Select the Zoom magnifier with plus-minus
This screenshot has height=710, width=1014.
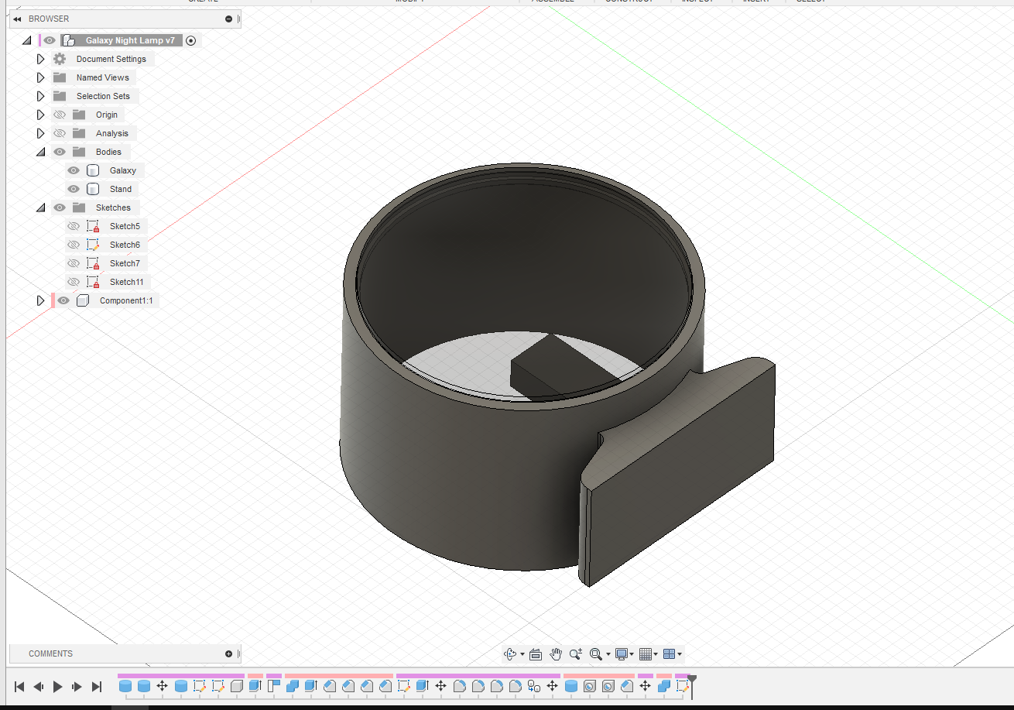click(575, 654)
